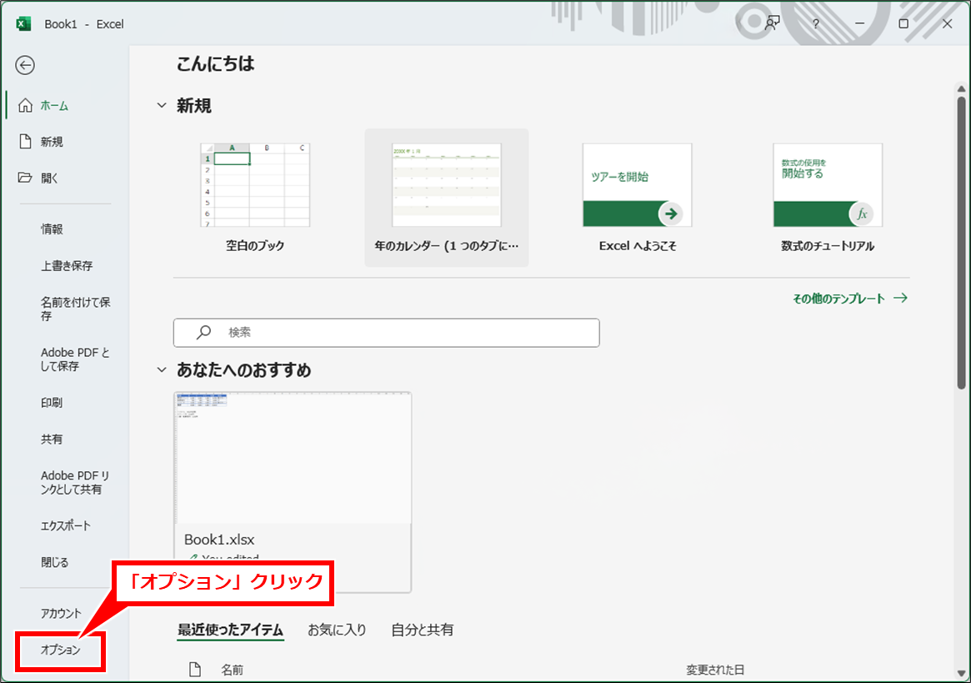Create a 空白のブック blank workbook

tap(255, 198)
